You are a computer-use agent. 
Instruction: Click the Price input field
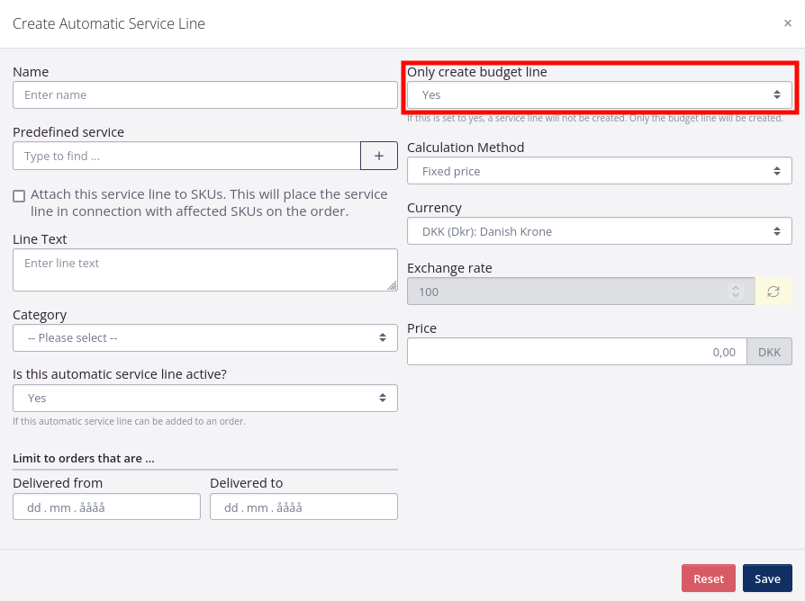tap(576, 352)
